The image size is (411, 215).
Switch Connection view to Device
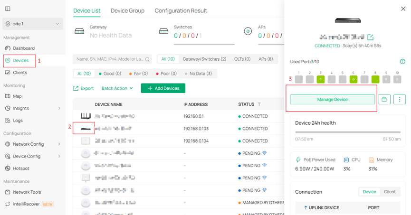369,192
